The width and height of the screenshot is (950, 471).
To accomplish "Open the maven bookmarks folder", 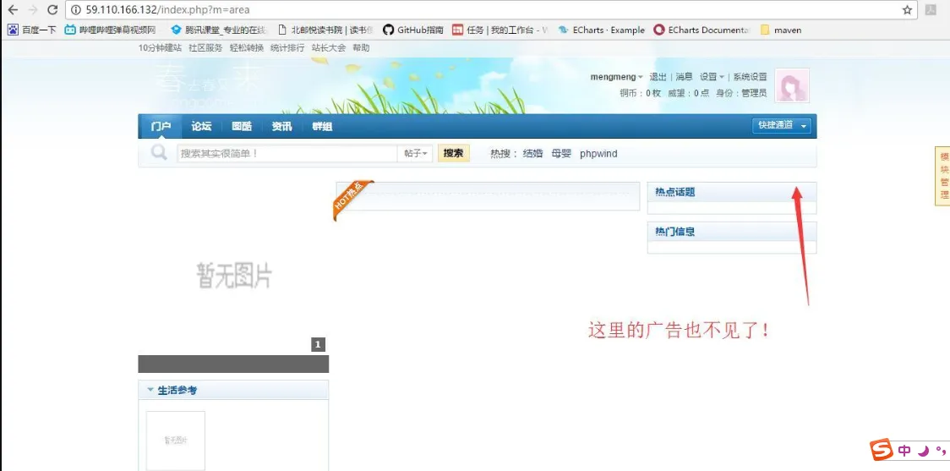I will (781, 30).
